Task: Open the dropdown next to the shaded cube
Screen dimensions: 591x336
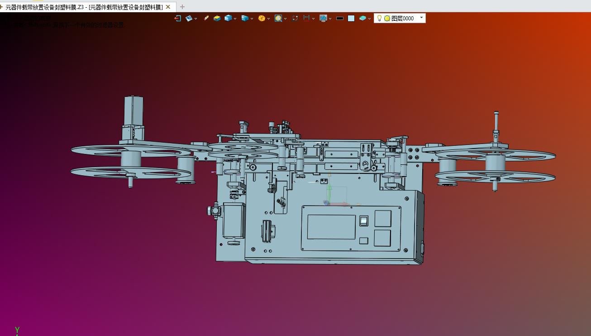Action: (x=235, y=19)
